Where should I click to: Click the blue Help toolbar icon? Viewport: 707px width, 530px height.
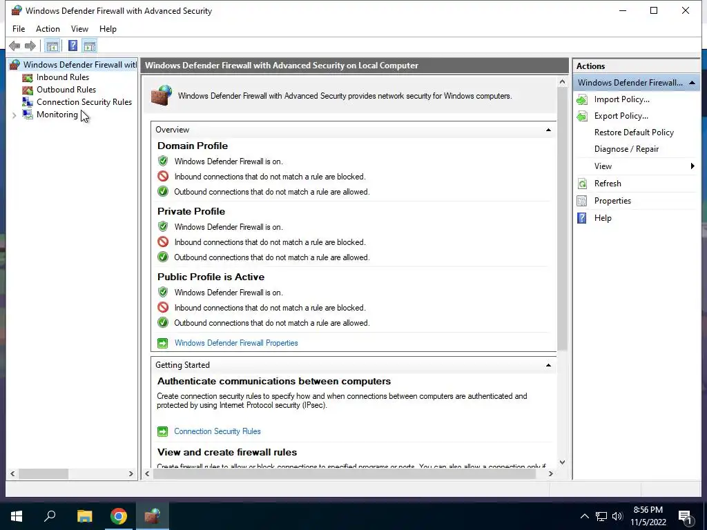pyautogui.click(x=72, y=46)
